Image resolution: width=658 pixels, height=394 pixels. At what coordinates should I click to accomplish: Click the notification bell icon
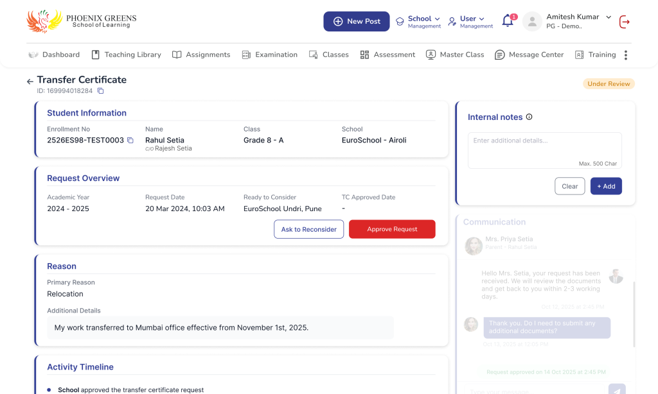508,21
